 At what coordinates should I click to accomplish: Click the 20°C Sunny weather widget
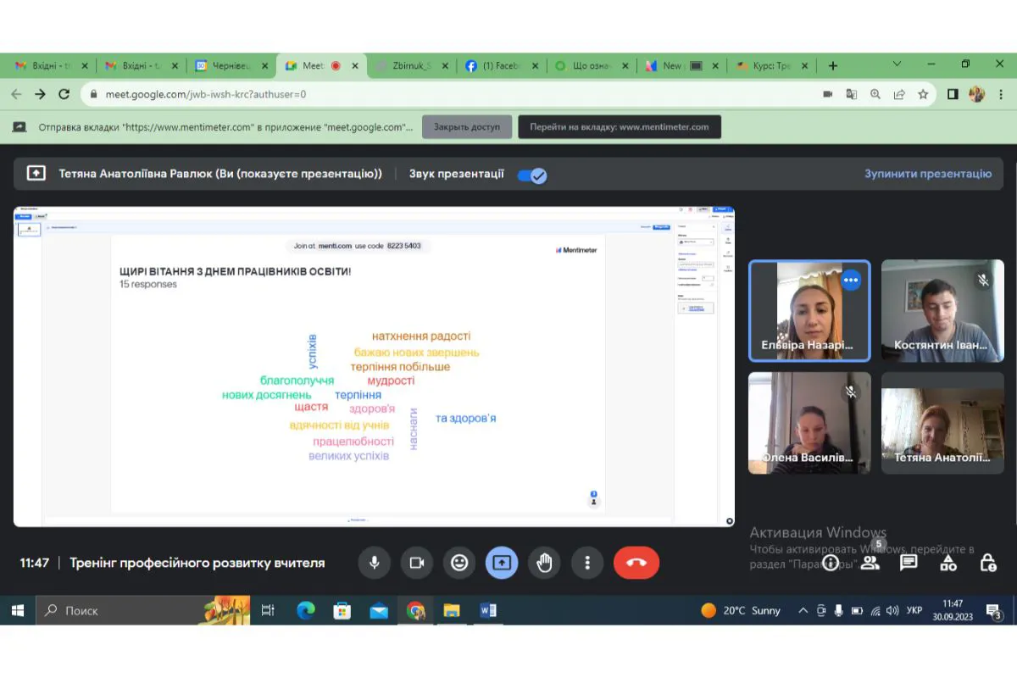point(741,610)
